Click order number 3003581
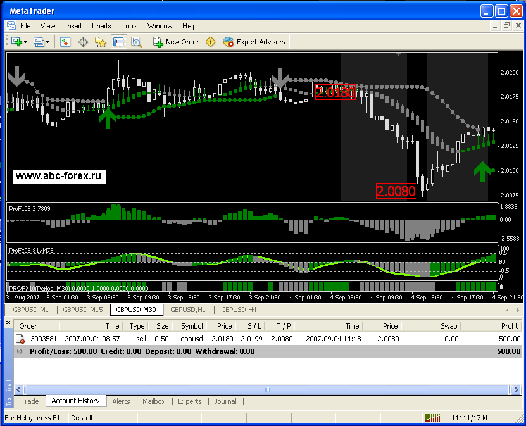526x426 pixels. (44, 339)
